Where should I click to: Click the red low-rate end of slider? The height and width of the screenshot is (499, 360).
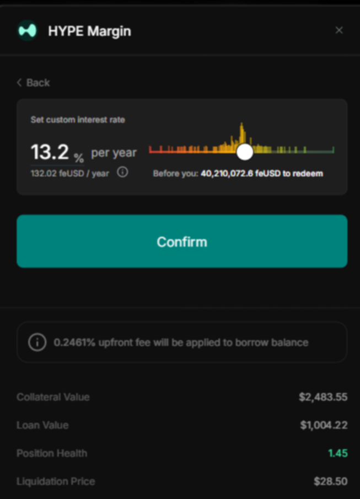point(151,149)
